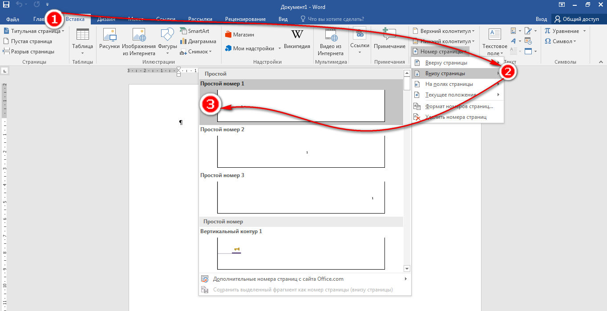Click the Общий доступ button
The image size is (607, 311).
coord(577,19)
